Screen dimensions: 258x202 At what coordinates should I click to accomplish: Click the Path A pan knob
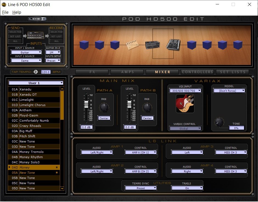(104, 108)
